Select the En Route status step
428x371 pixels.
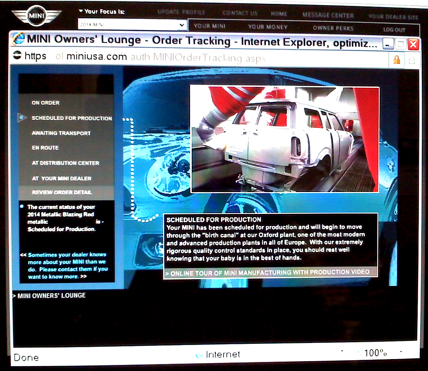[45, 148]
